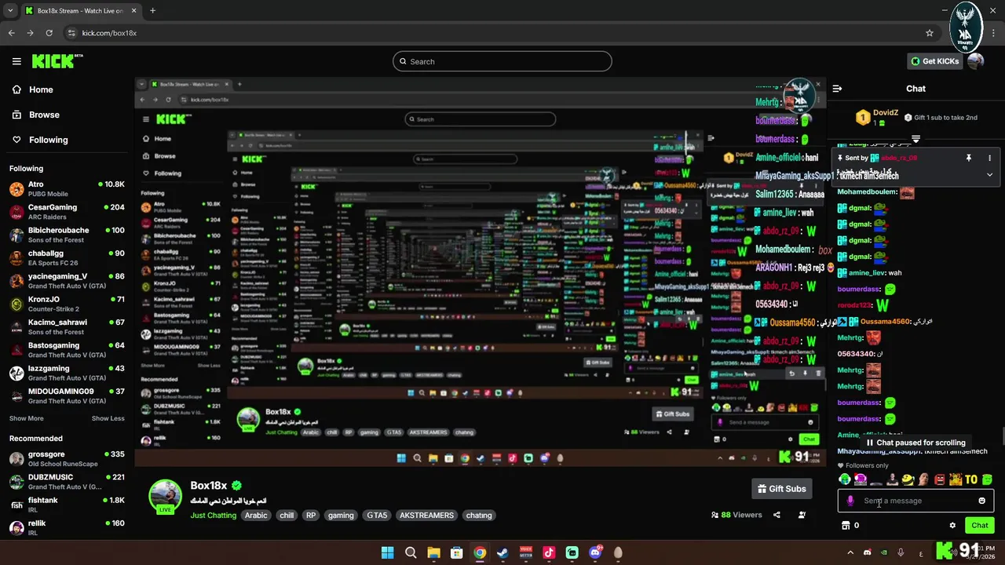
Task: Click the Send a message field
Action: click(915, 501)
